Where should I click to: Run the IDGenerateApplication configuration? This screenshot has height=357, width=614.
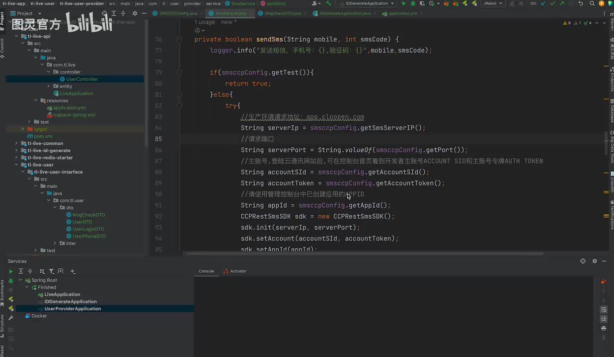point(403,3)
